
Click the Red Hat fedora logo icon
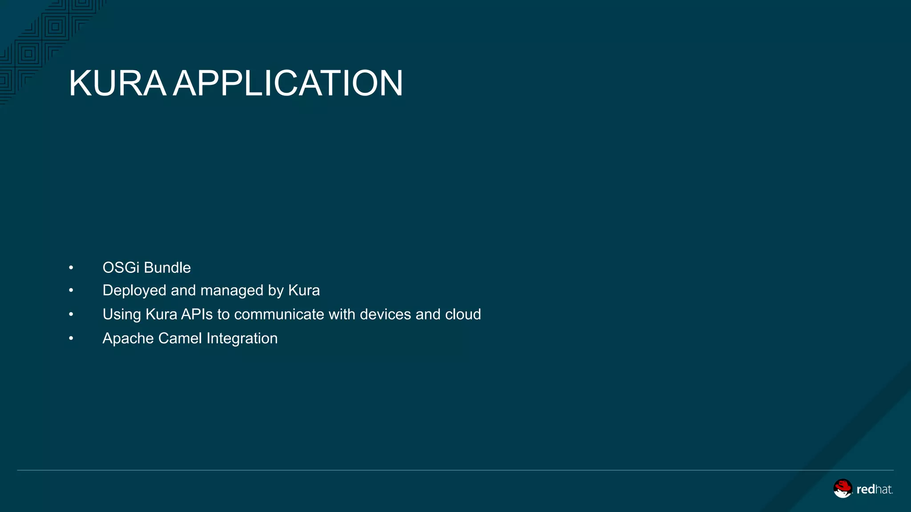[842, 488]
